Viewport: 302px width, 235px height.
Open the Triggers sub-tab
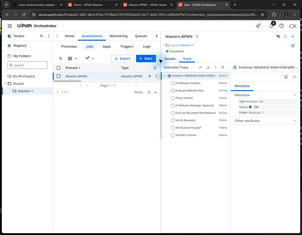pos(127,46)
